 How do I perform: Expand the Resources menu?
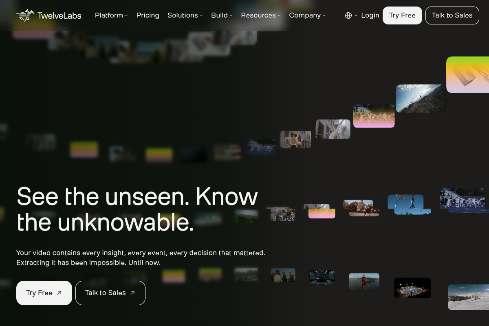click(261, 15)
